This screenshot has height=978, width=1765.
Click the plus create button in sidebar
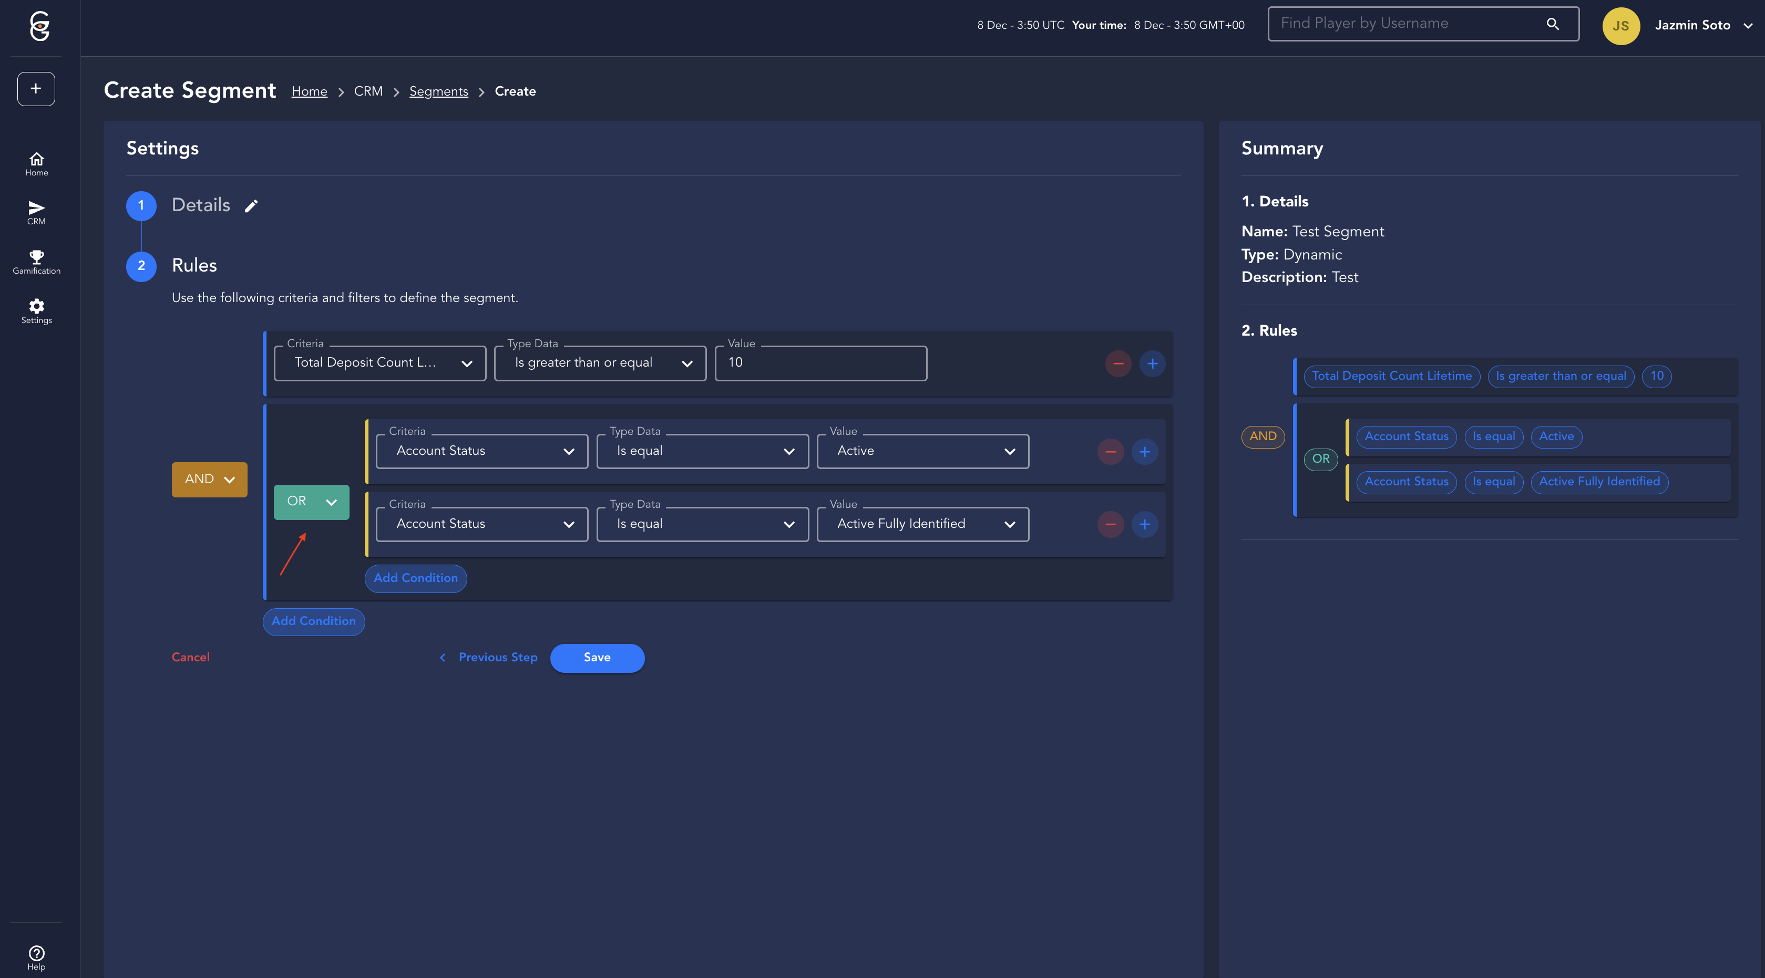tap(36, 89)
